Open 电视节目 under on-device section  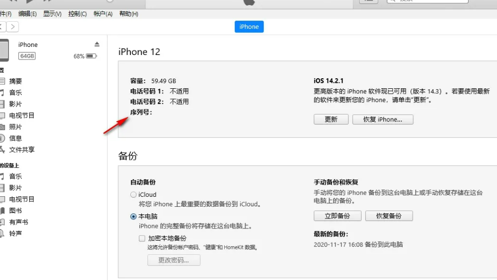tap(22, 199)
